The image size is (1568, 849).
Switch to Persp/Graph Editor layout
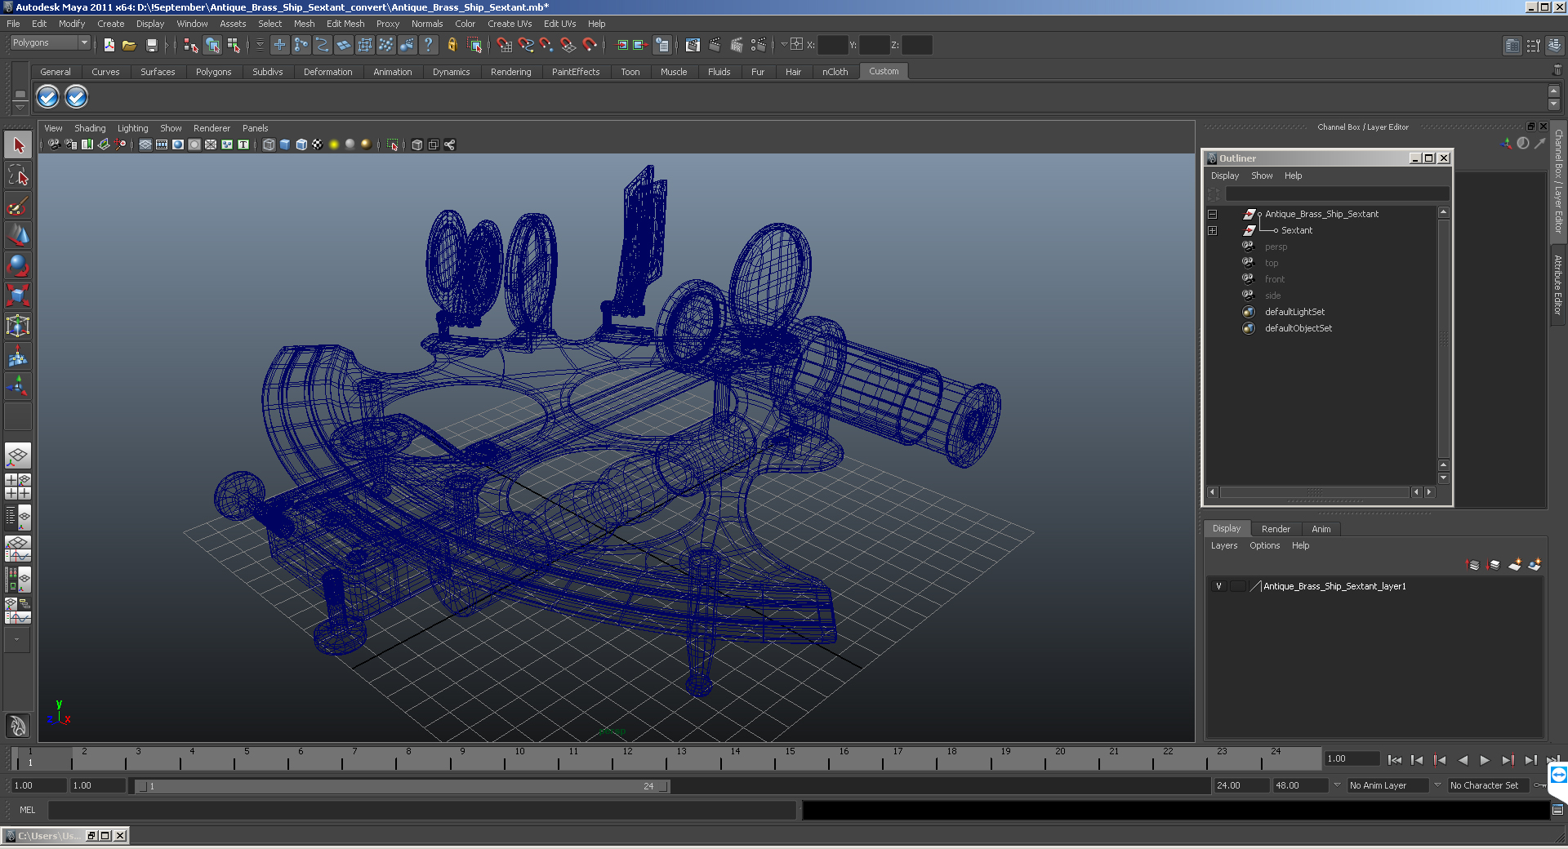pyautogui.click(x=18, y=548)
